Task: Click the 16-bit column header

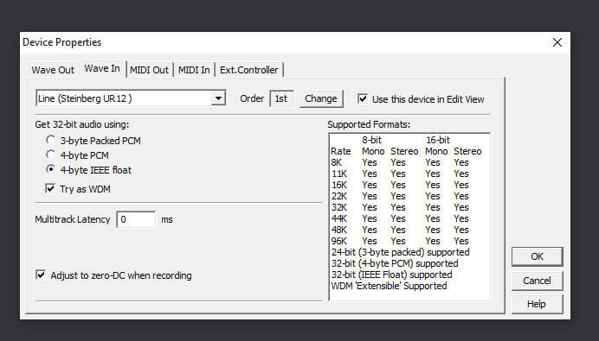Action: pyautogui.click(x=438, y=140)
